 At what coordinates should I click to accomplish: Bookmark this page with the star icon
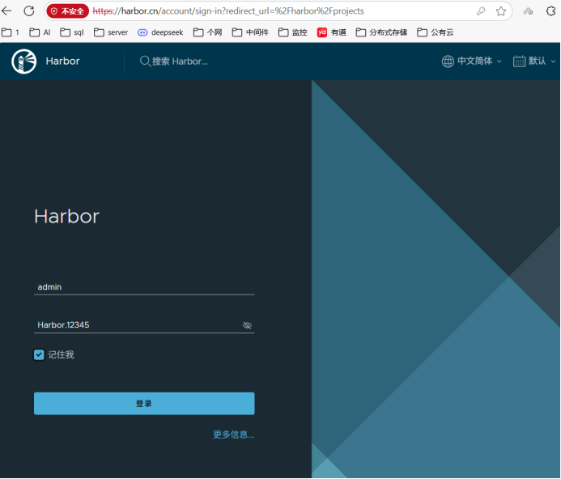click(x=501, y=11)
